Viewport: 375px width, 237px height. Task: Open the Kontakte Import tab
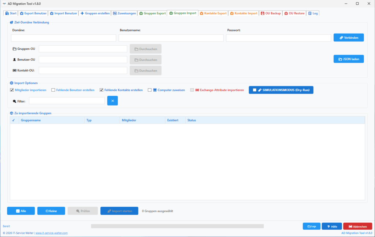tap(244, 14)
